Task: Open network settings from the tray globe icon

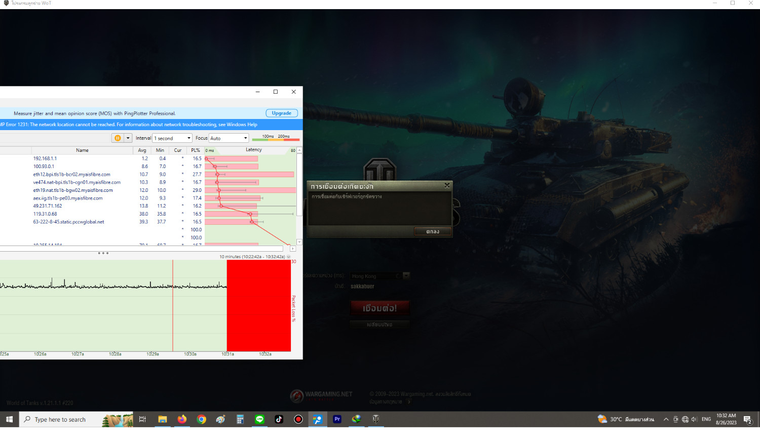Action: click(685, 419)
